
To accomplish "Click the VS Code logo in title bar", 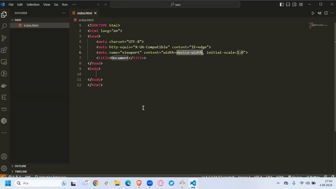I will pyautogui.click(x=3, y=4).
